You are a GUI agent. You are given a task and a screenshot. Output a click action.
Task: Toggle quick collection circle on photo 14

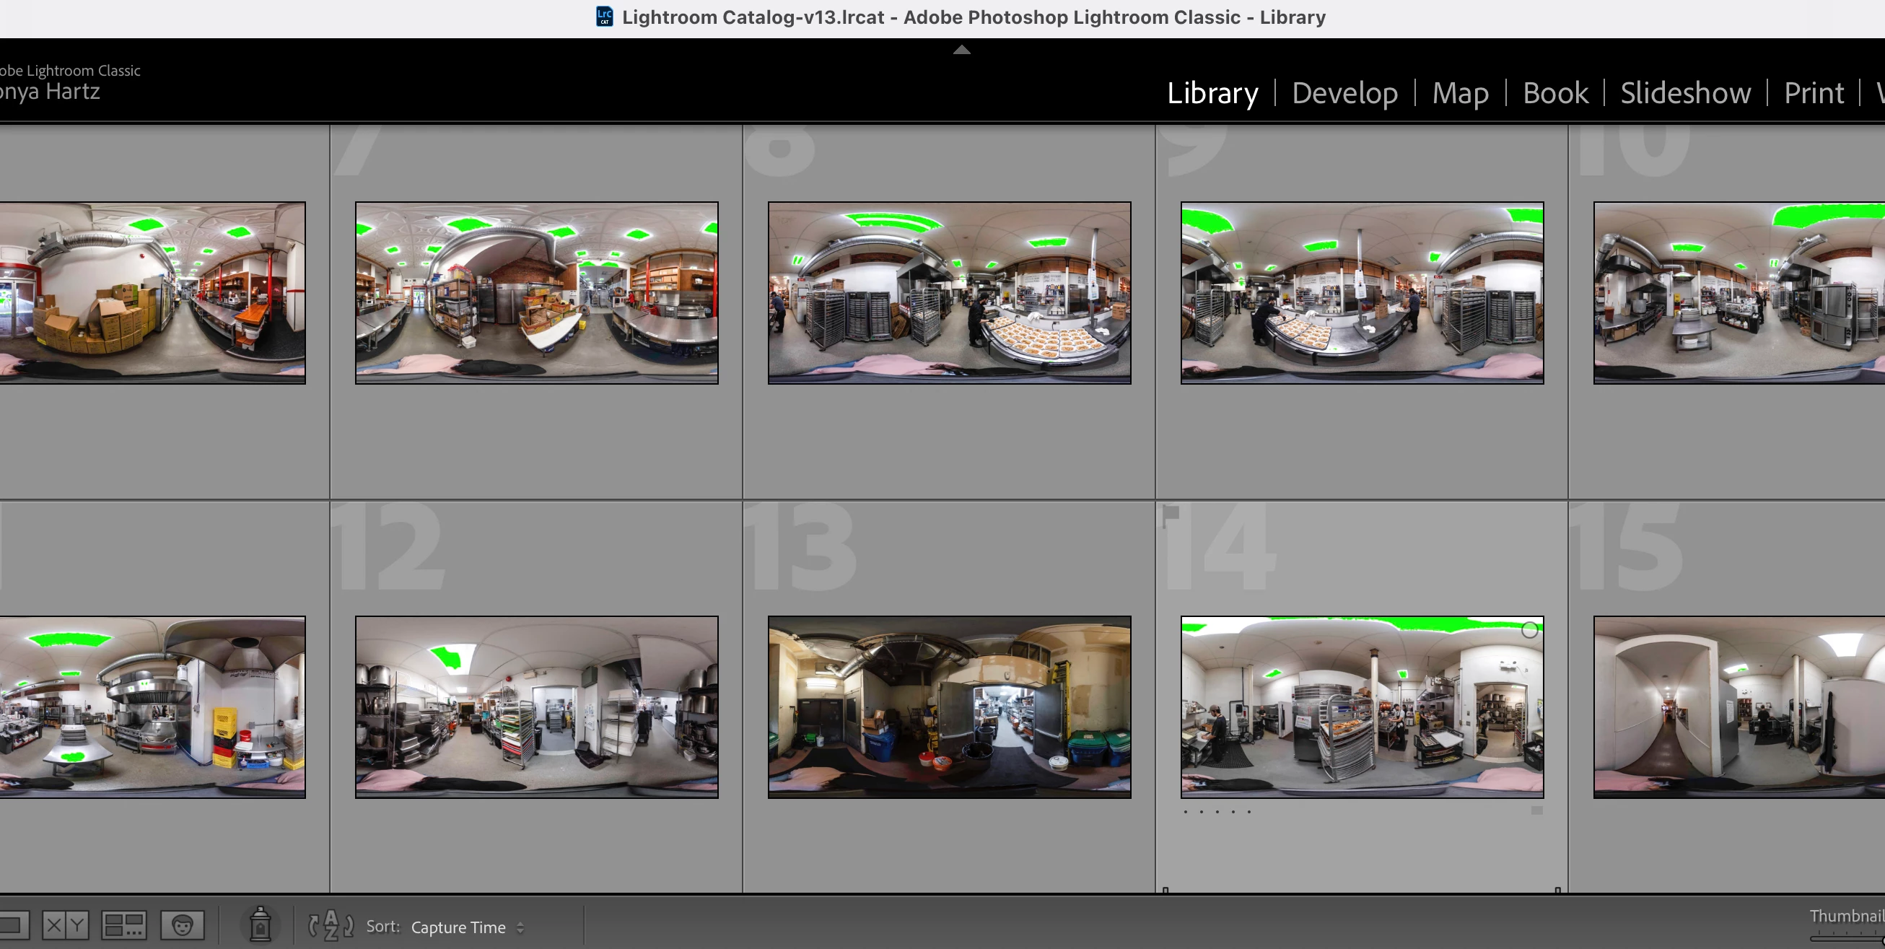pos(1529,630)
